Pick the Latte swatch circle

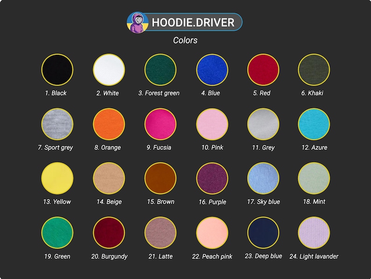click(x=160, y=233)
